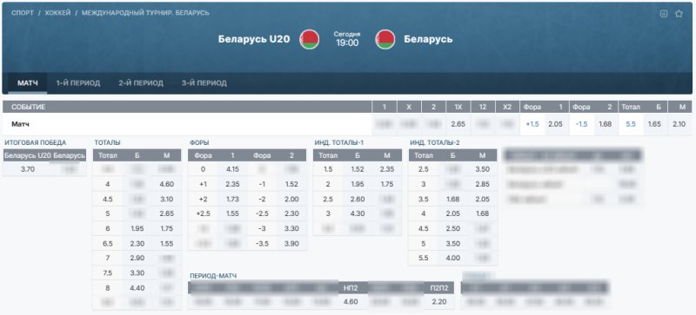Select Тоталы 6 over odds 1.95
The image size is (696, 315).
click(x=137, y=228)
